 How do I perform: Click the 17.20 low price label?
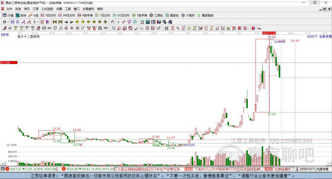(272, 114)
